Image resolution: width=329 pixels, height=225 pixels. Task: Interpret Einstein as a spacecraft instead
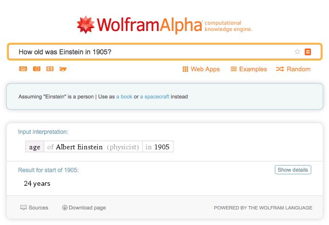coord(155,96)
